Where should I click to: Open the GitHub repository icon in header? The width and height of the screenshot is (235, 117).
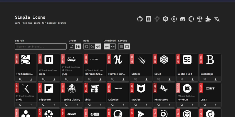[140, 19]
